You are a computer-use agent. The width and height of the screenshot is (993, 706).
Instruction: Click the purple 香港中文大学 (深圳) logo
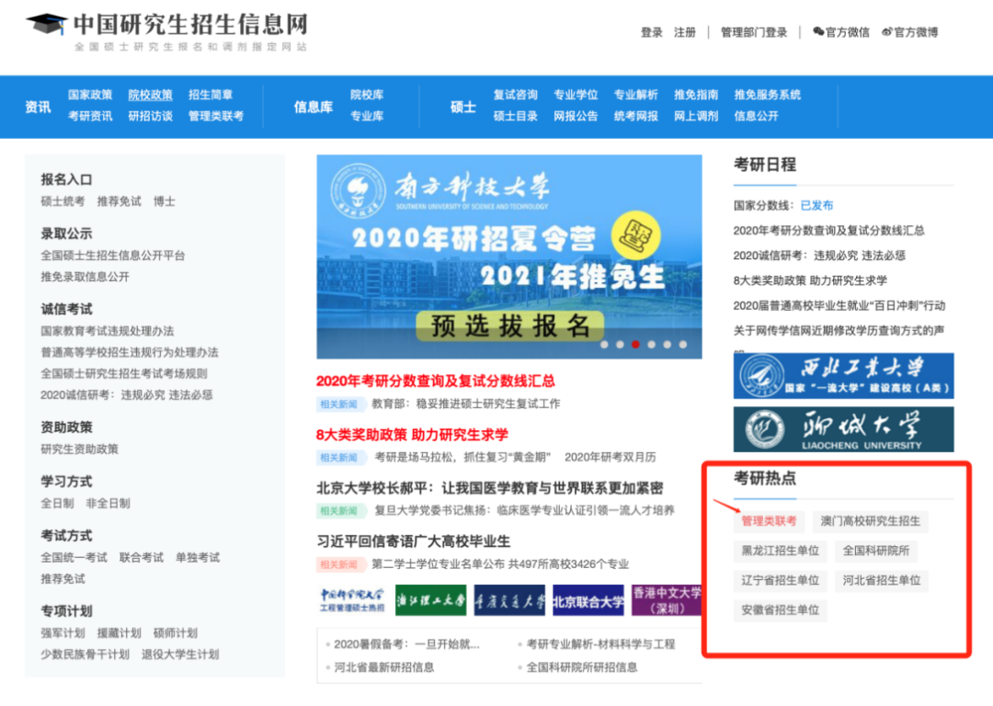(x=667, y=600)
